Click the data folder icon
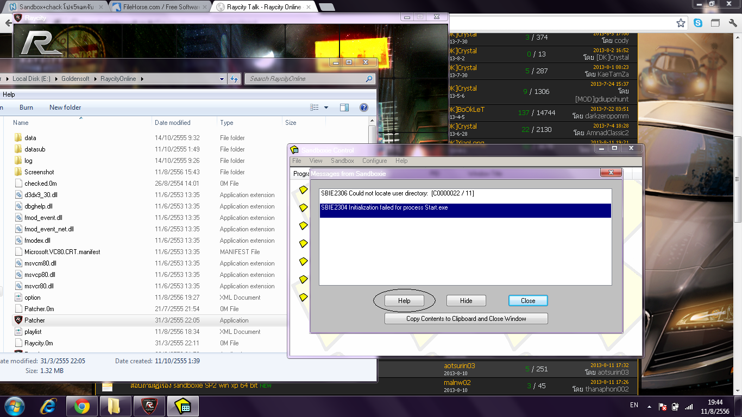 click(18, 138)
